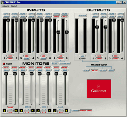Mute input channel 5
The image size is (127, 117).
point(40,14)
